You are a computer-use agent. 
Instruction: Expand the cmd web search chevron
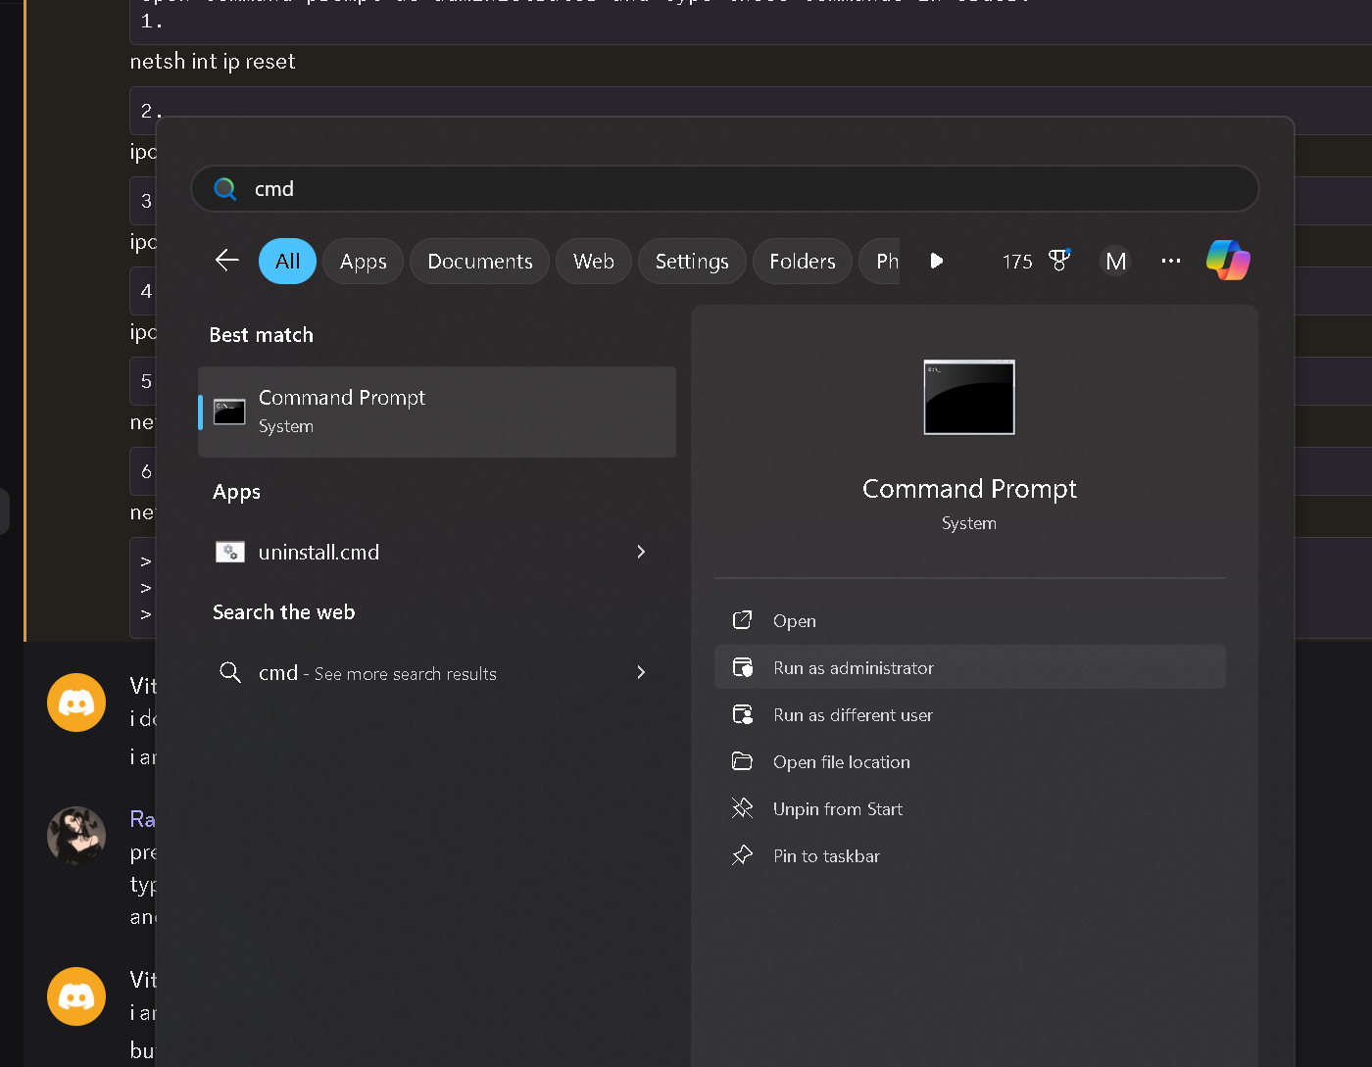641,672
